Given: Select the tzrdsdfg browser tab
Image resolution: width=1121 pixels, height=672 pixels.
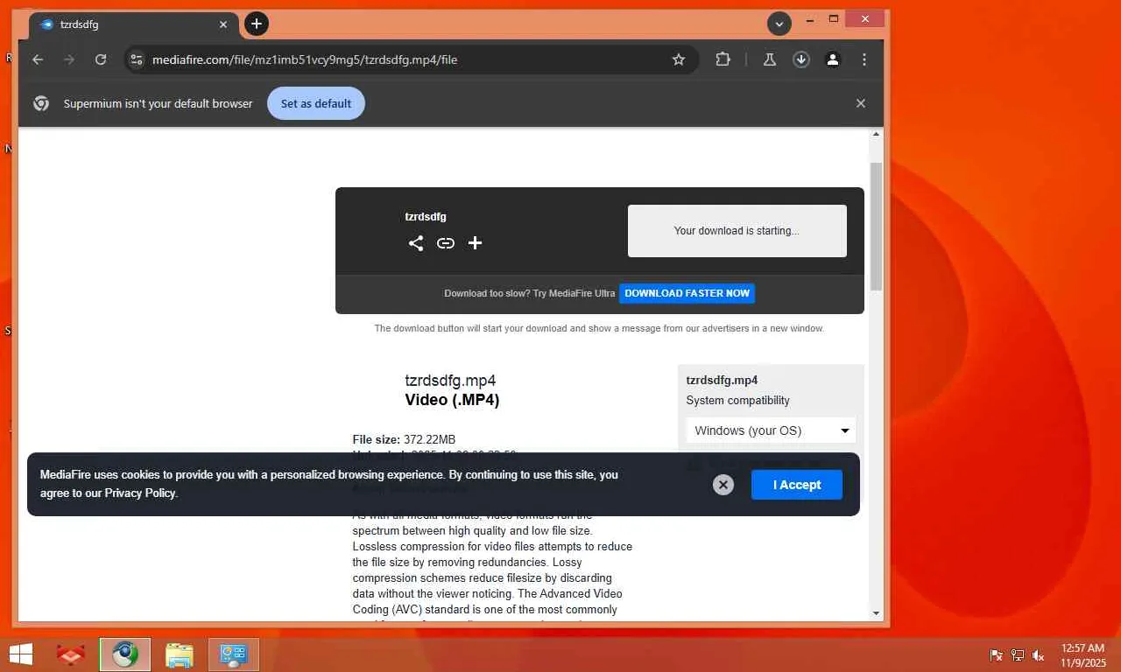Looking at the screenshot, I should click(134, 24).
